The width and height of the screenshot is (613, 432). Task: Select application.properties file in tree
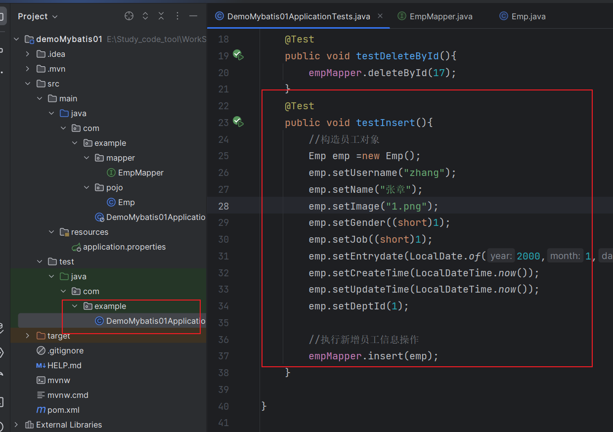tap(124, 247)
